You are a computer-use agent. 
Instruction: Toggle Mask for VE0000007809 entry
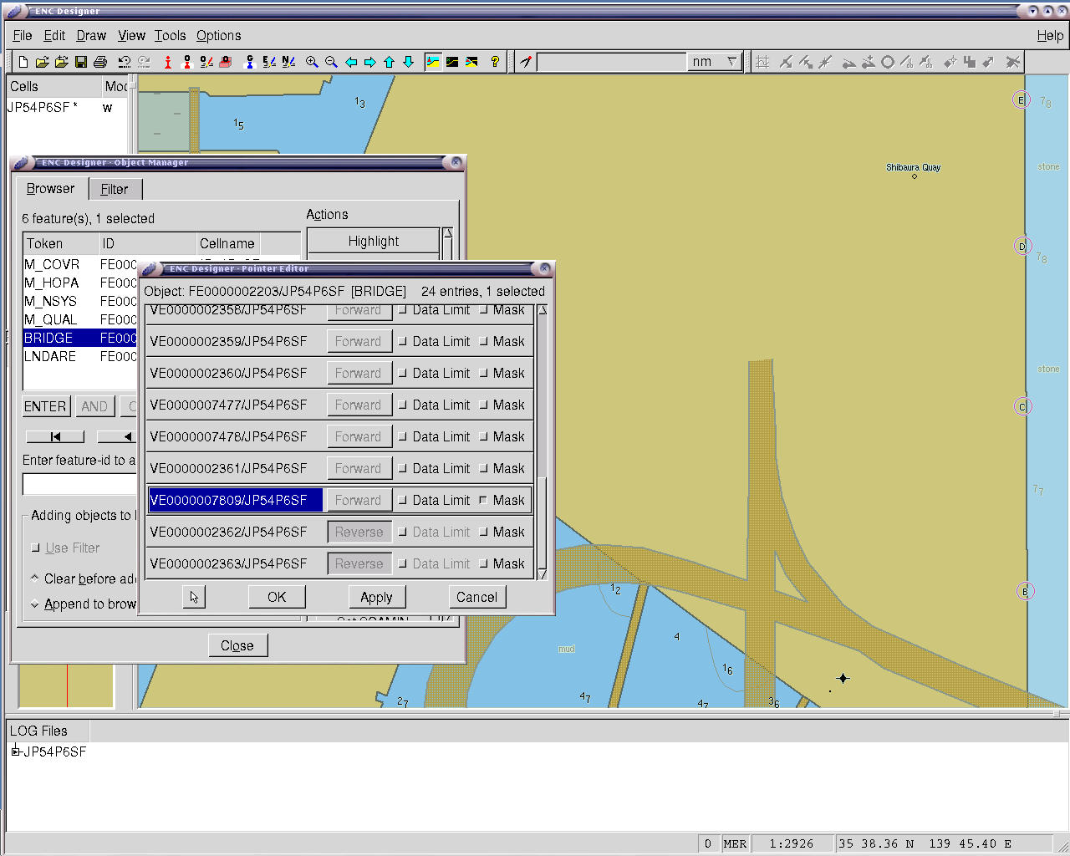(x=483, y=500)
